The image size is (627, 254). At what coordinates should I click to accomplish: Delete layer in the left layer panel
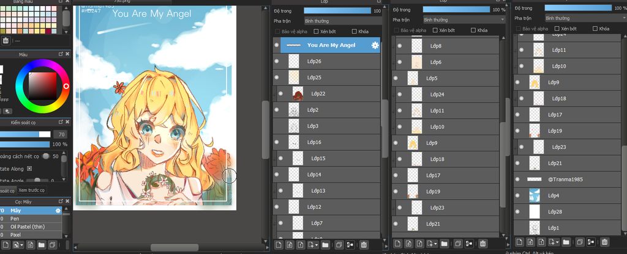coord(364,244)
